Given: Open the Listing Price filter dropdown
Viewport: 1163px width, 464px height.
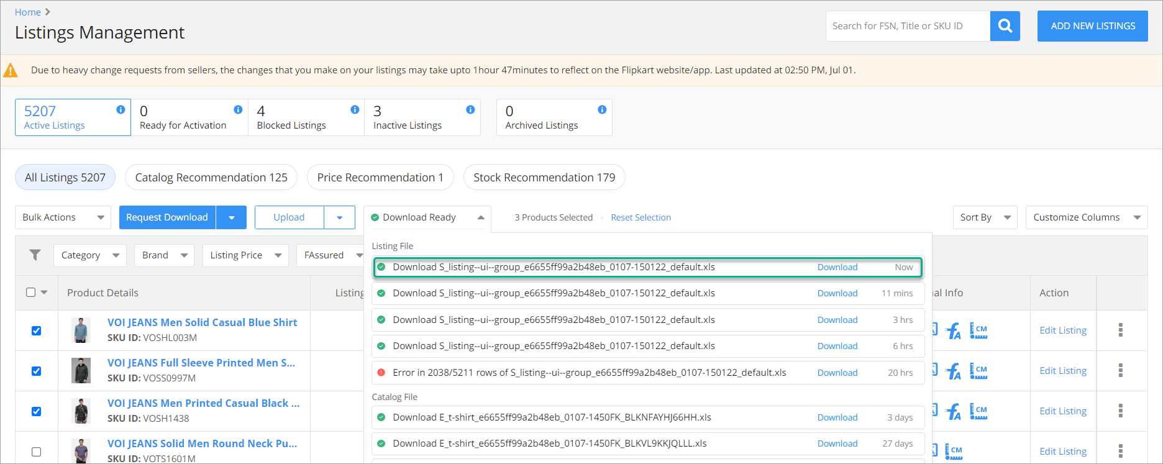Looking at the screenshot, I should click(245, 255).
